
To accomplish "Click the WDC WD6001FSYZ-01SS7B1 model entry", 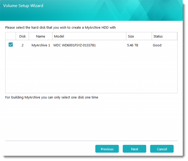I will (x=74, y=45).
